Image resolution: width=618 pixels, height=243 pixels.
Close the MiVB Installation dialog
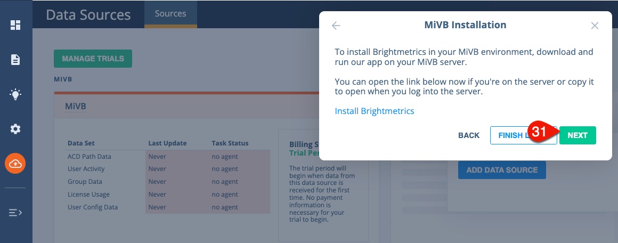pos(595,26)
